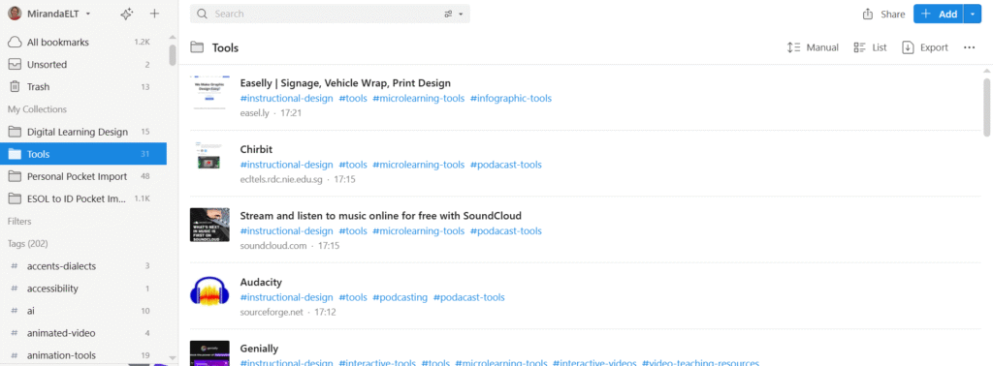
Task: Open All bookmarks
Action: [83, 43]
